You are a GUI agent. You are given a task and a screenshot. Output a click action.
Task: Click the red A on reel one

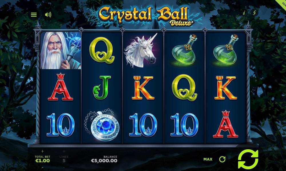[x=60, y=87]
